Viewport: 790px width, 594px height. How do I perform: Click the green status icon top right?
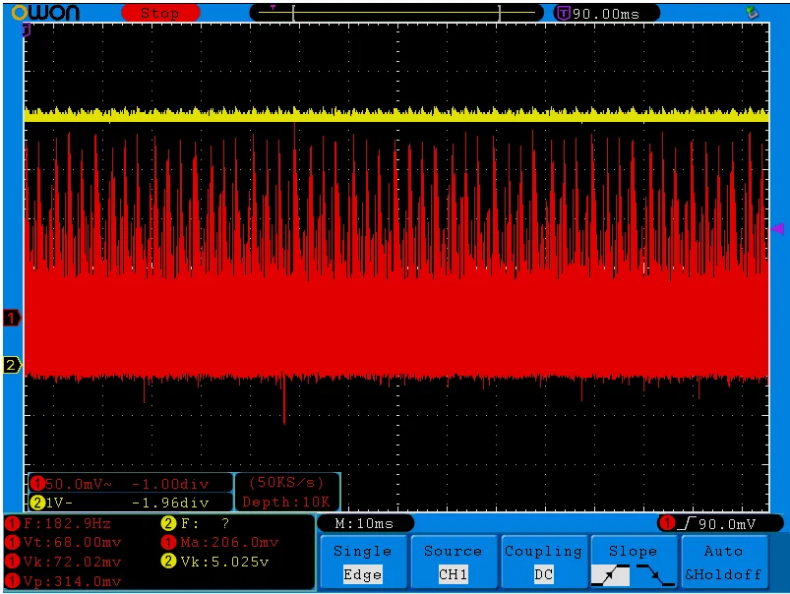pos(754,13)
